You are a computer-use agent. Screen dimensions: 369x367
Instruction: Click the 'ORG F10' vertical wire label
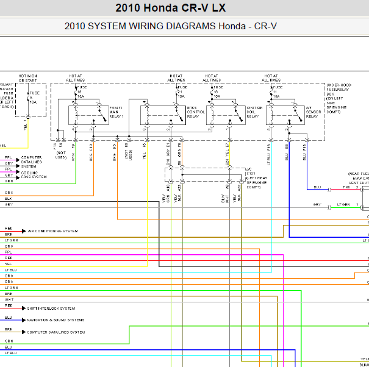(x=91, y=152)
